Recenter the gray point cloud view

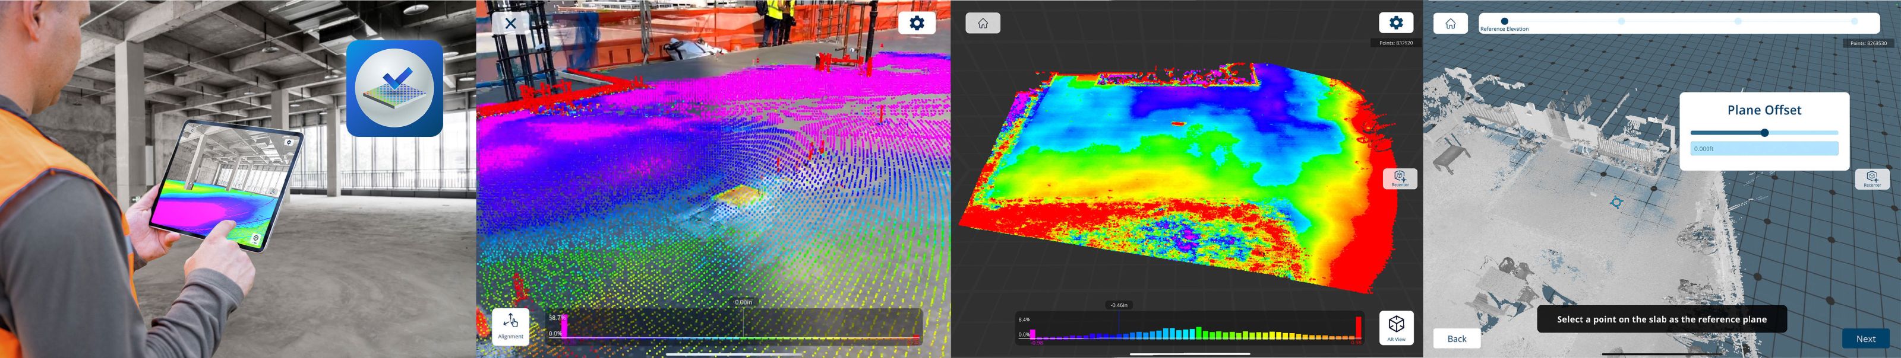click(x=1872, y=179)
